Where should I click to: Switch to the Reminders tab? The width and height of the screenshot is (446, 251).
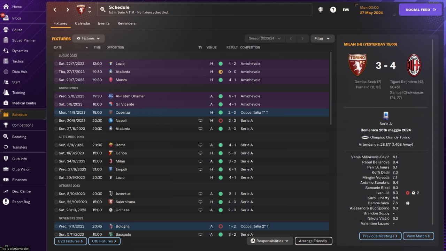tap(126, 23)
